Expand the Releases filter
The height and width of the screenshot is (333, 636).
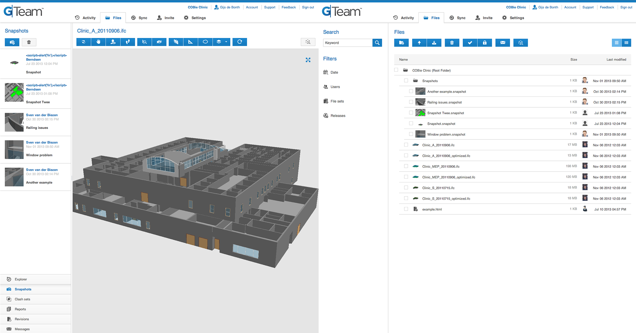(x=338, y=116)
